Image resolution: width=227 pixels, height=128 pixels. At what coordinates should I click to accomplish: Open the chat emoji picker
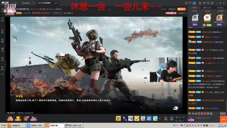[x=190, y=113]
